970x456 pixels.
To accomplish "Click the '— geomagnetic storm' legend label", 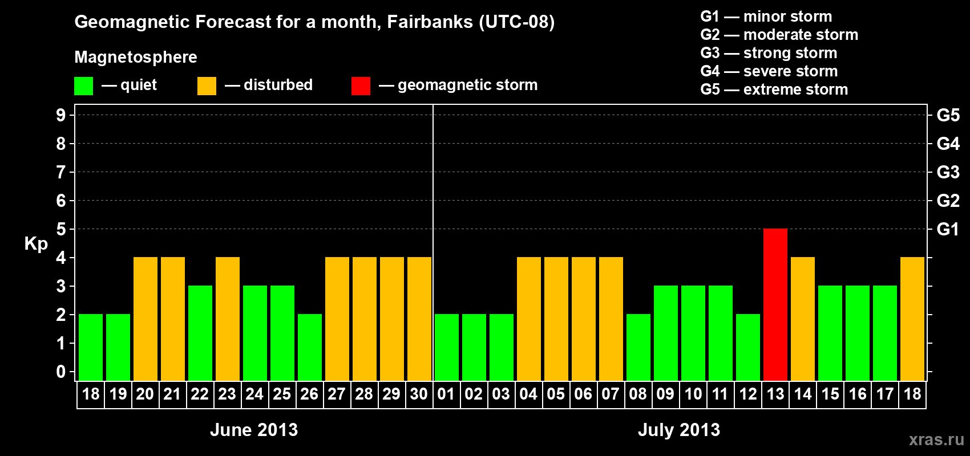I will [458, 85].
